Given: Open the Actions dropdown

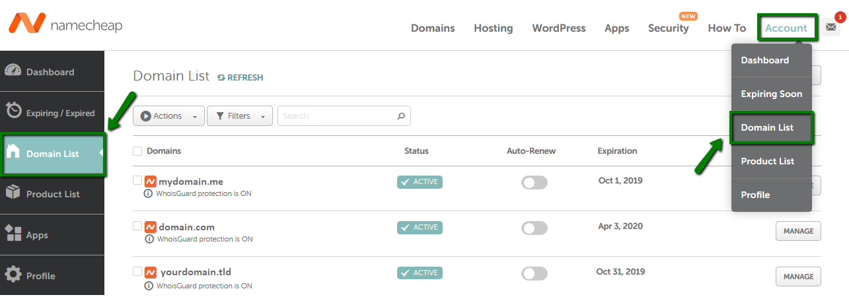Looking at the screenshot, I should coord(168,116).
